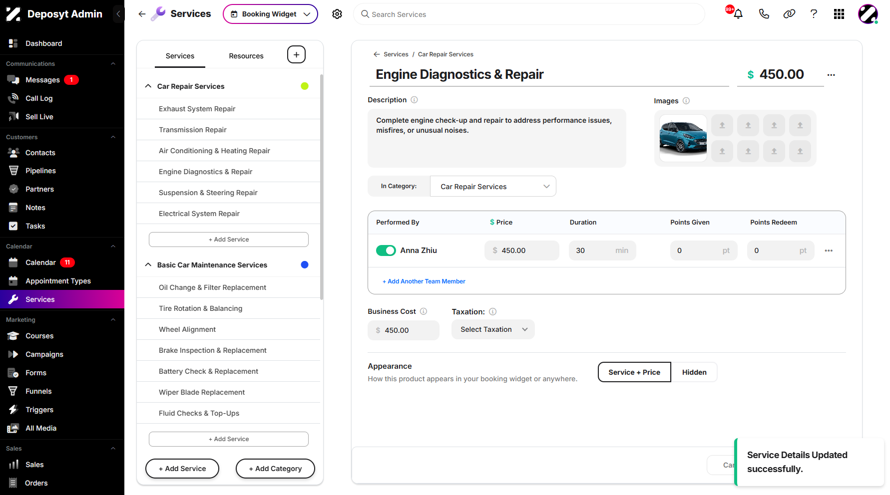890x495 pixels.
Task: Click Add Another Team Member link
Action: tap(424, 281)
